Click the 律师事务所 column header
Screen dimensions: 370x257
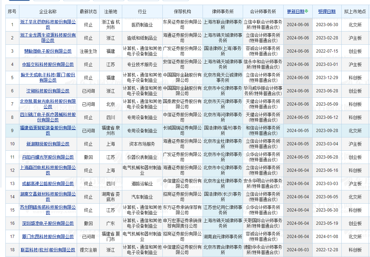(x=223, y=11)
